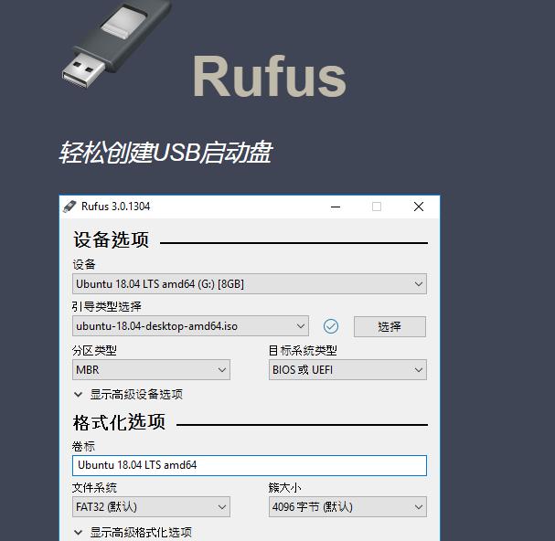Open the 4096 字节 cluster size dropdown
The height and width of the screenshot is (541, 555).
347,506
